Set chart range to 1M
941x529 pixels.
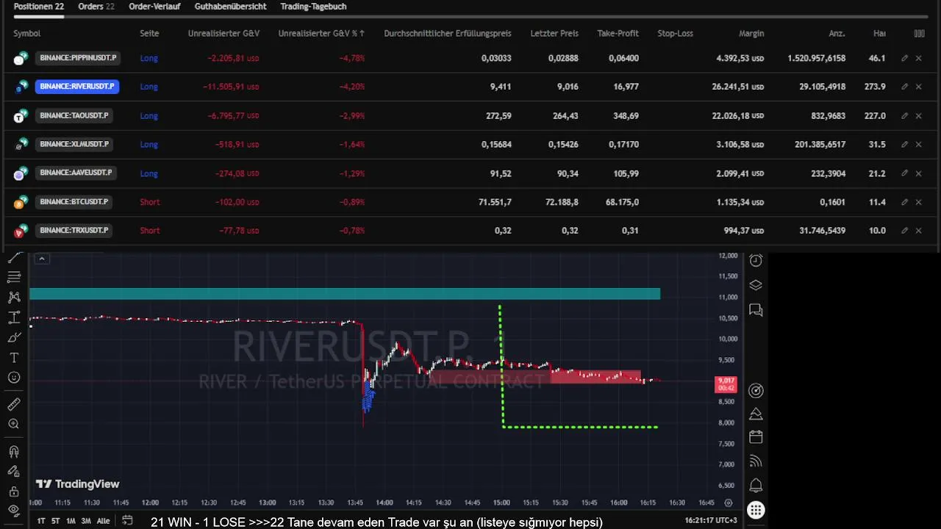point(71,521)
